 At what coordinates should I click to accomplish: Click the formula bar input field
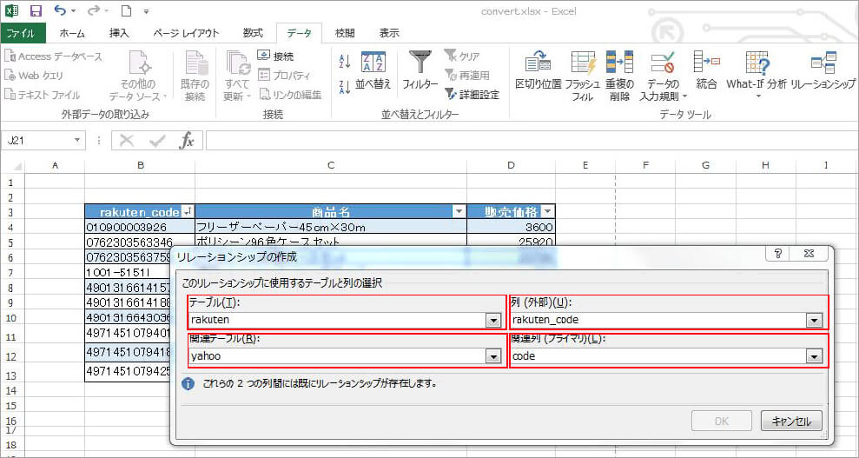521,141
